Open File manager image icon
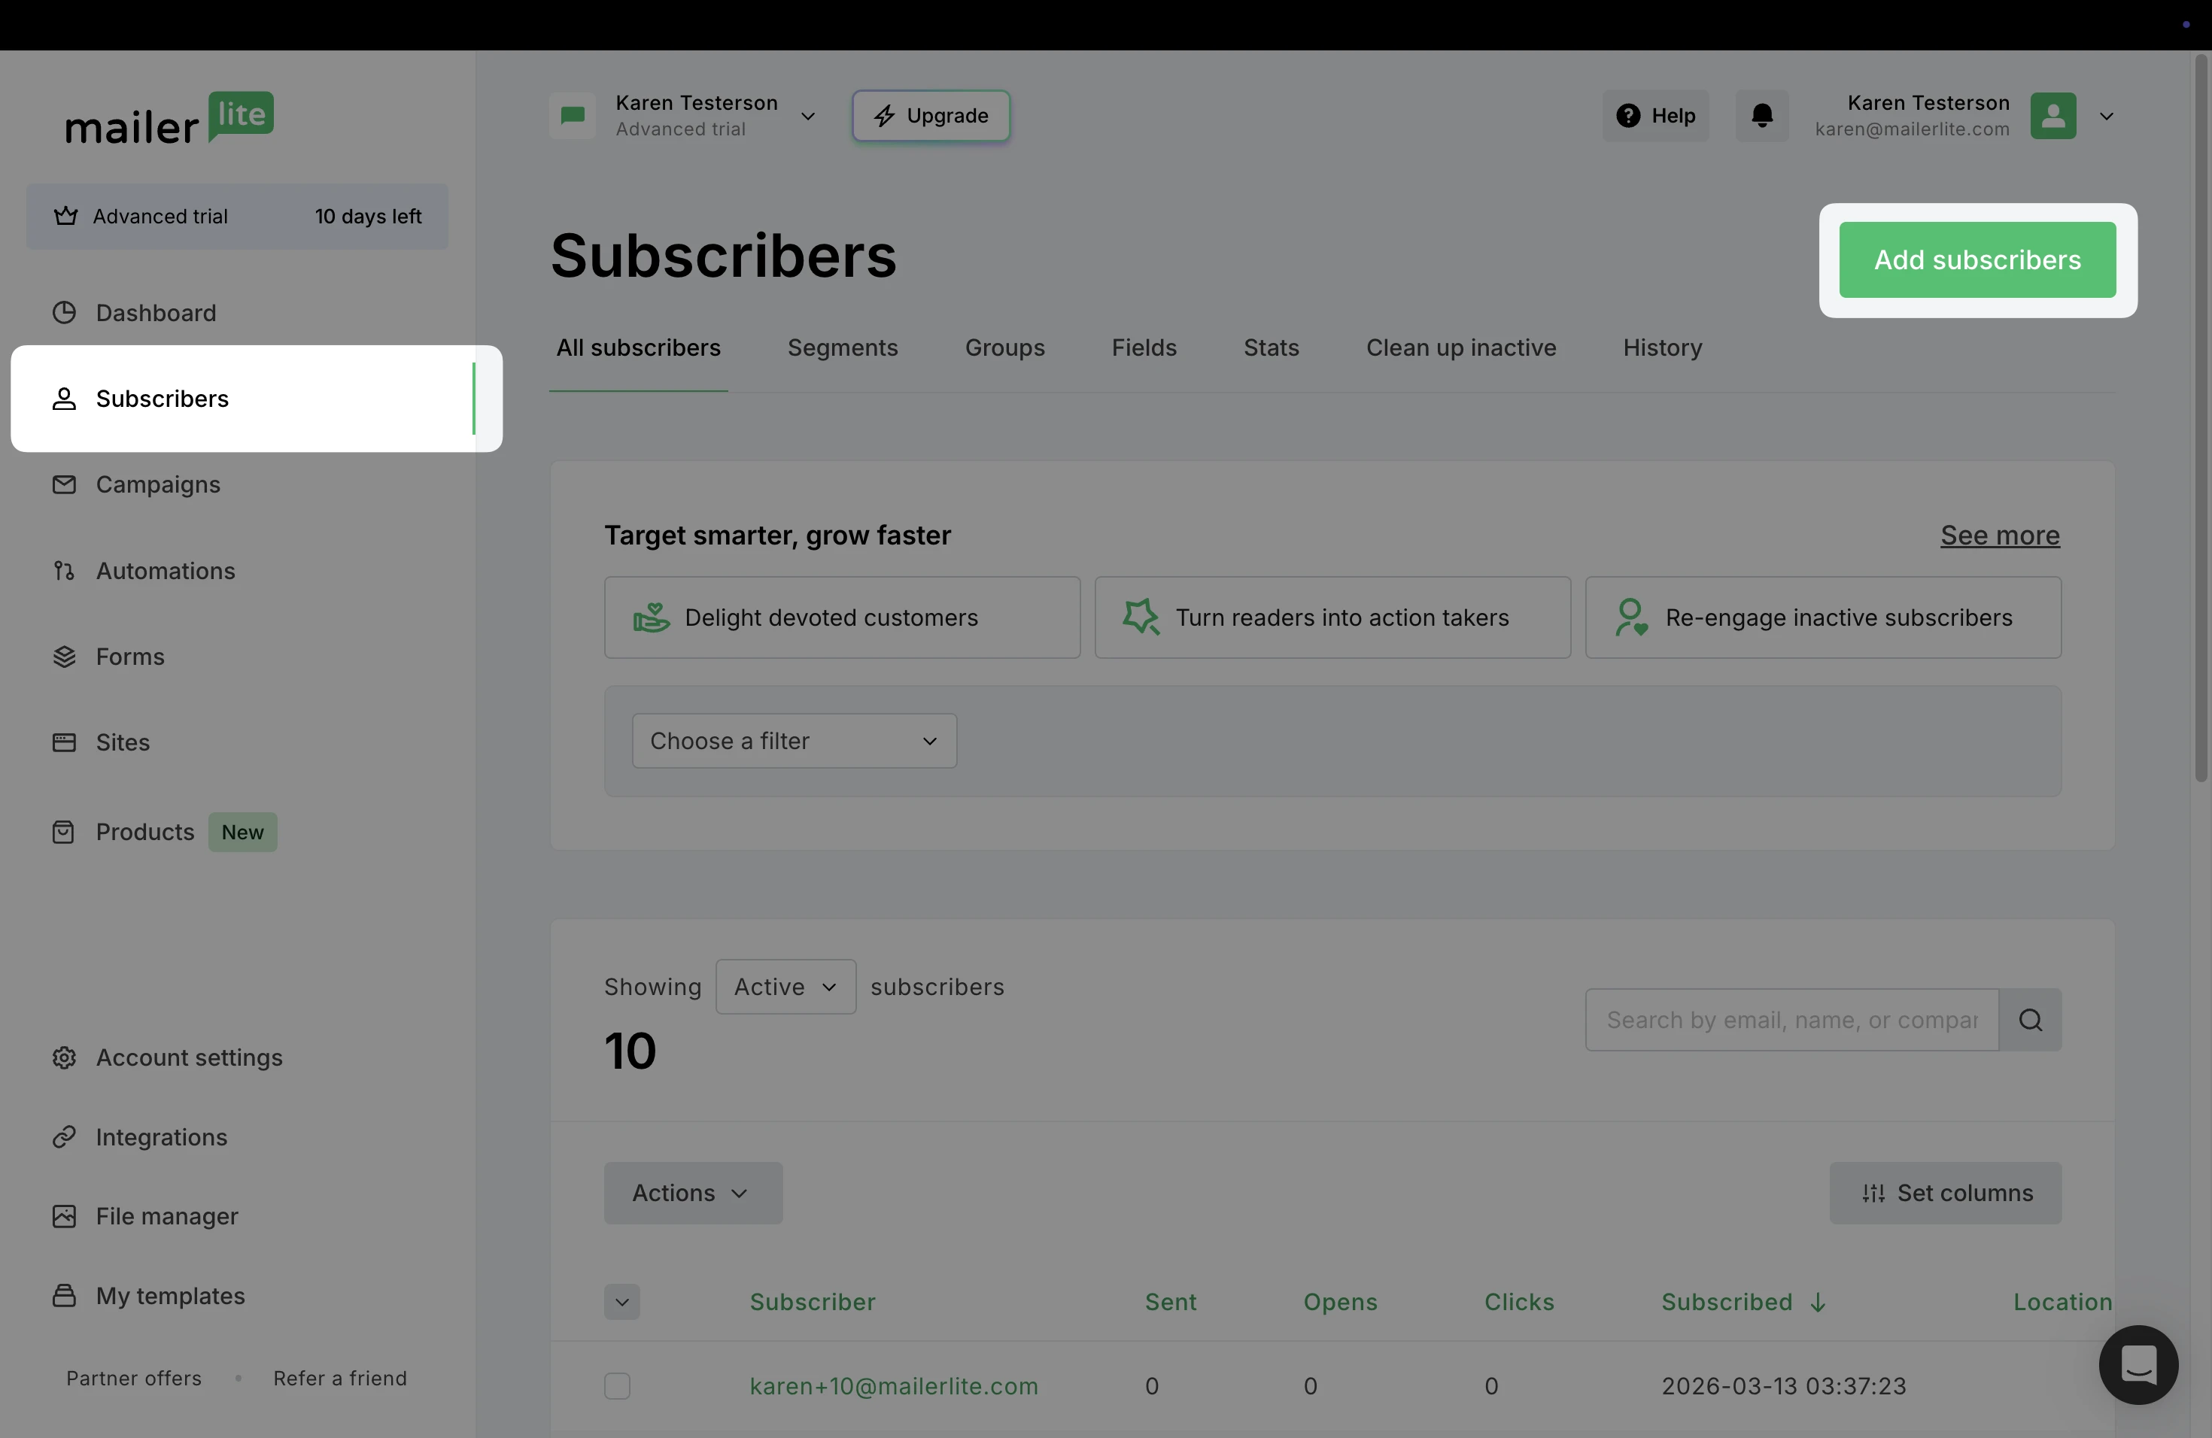Viewport: 2212px width, 1438px height. 63,1216
